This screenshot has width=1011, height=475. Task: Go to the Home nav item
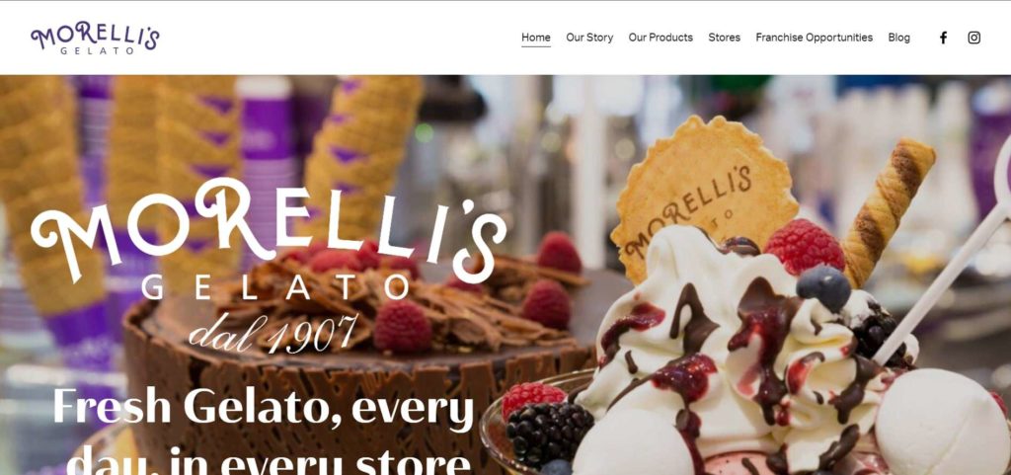pos(536,38)
